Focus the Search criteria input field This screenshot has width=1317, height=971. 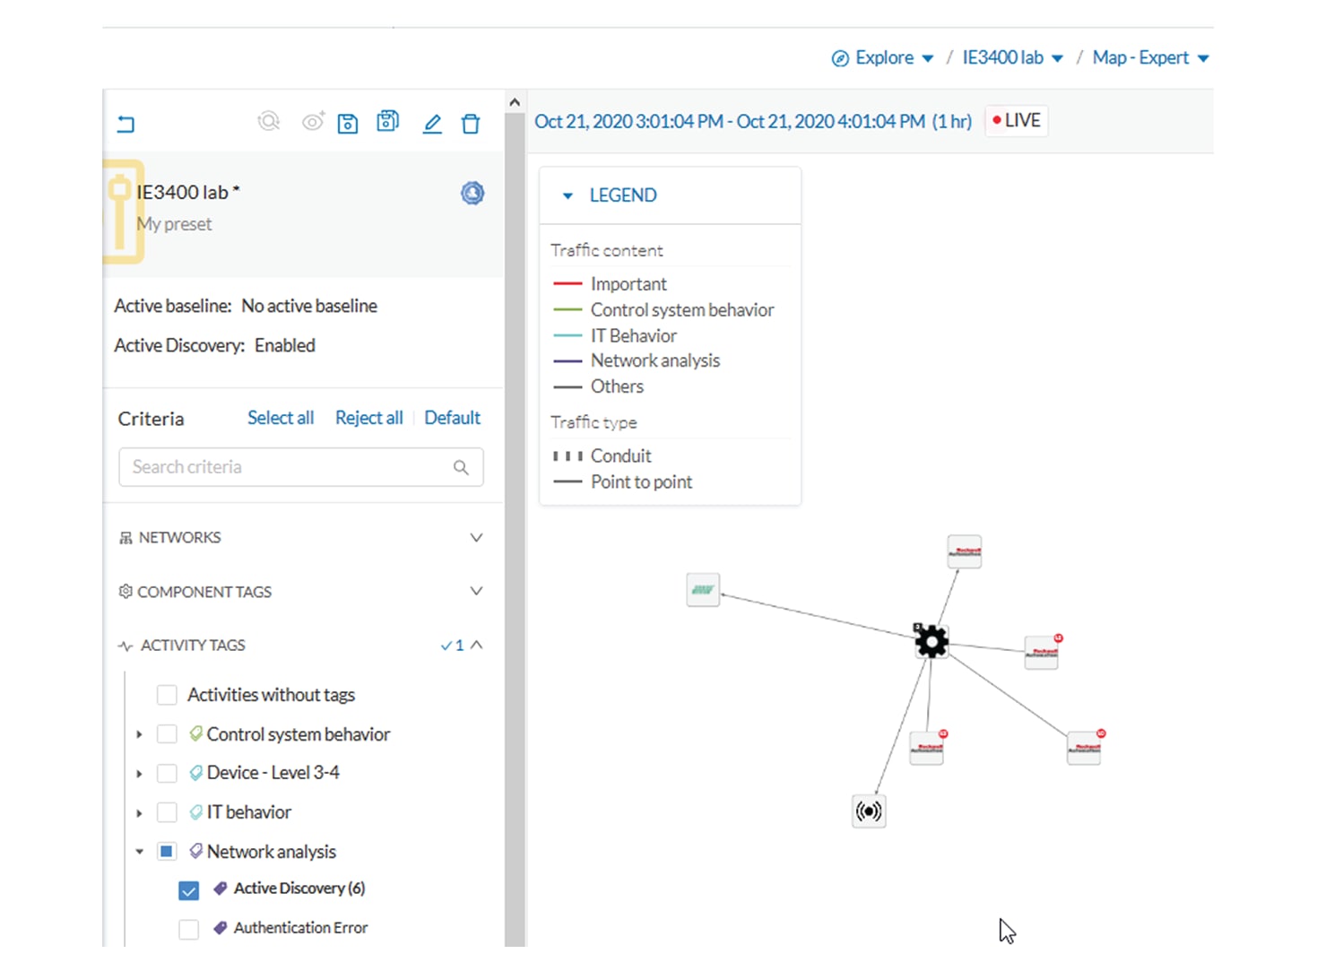(301, 467)
